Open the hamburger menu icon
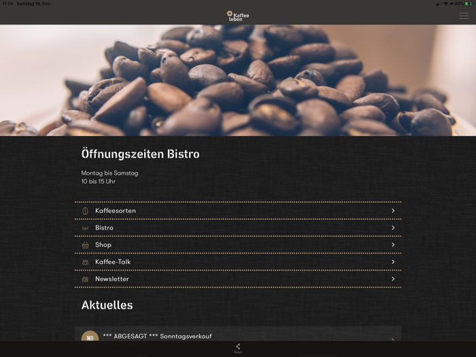Viewport: 476px width, 357px height. (464, 16)
